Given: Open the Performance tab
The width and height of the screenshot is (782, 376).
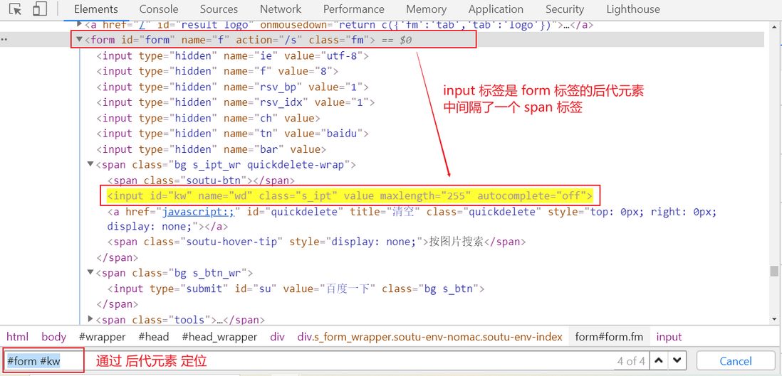Looking at the screenshot, I should coord(353,9).
